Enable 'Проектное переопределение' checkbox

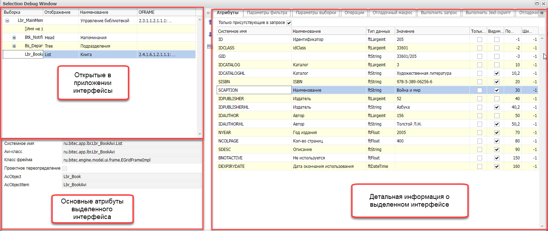click(64, 168)
